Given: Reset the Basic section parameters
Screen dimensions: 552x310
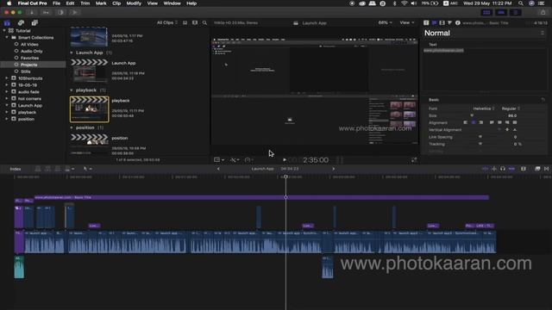Looking at the screenshot, I should [x=543, y=100].
